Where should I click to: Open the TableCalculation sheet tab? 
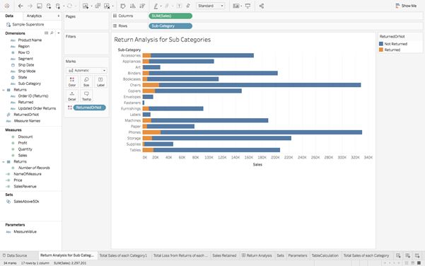click(x=325, y=255)
